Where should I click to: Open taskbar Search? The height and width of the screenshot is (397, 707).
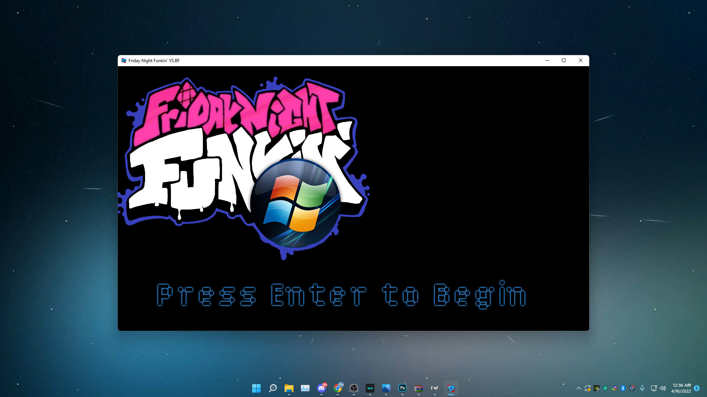pyautogui.click(x=273, y=388)
